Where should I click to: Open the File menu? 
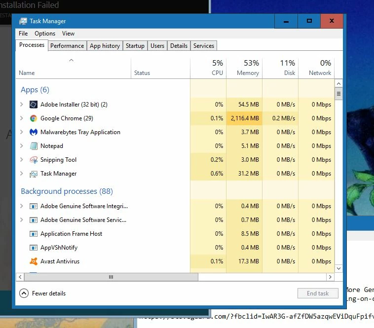click(x=23, y=34)
